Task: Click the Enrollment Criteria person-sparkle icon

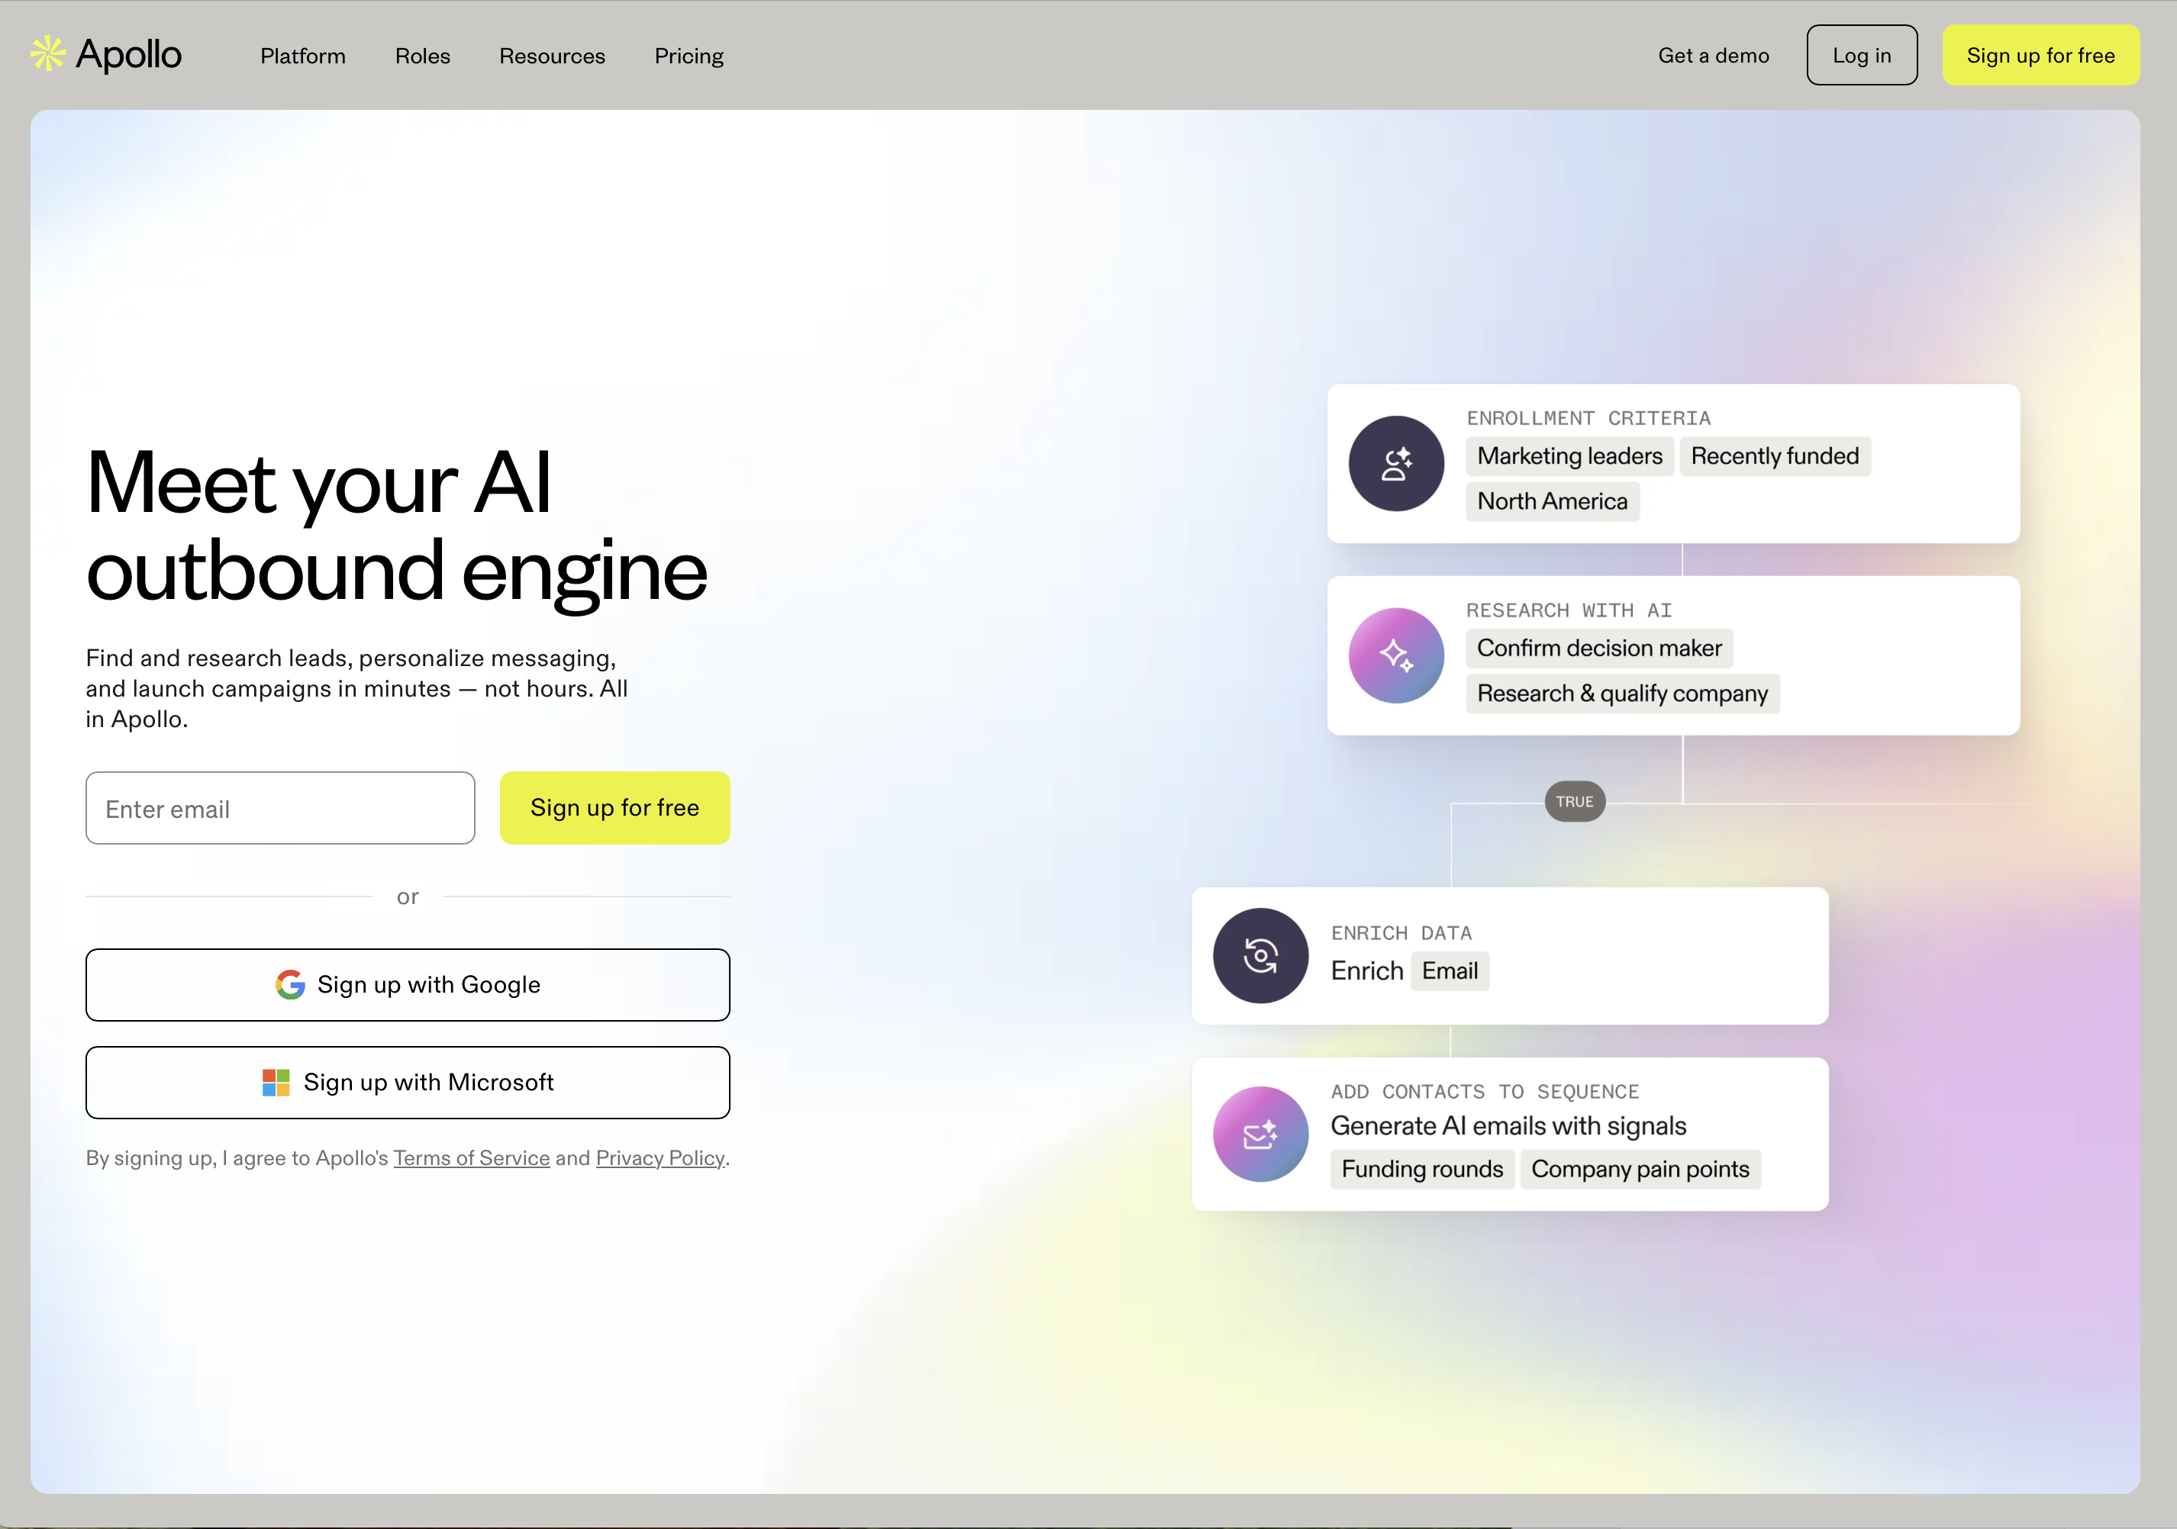Action: (x=1395, y=464)
